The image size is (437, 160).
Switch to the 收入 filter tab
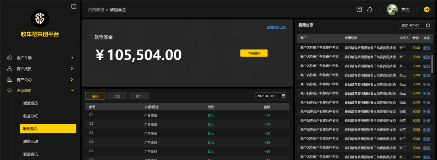(x=139, y=96)
